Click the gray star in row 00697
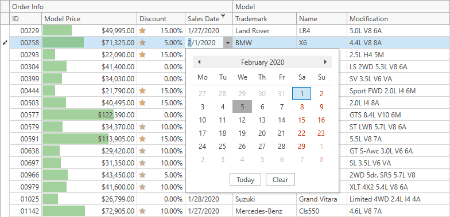450x217 pixels. 142,163
